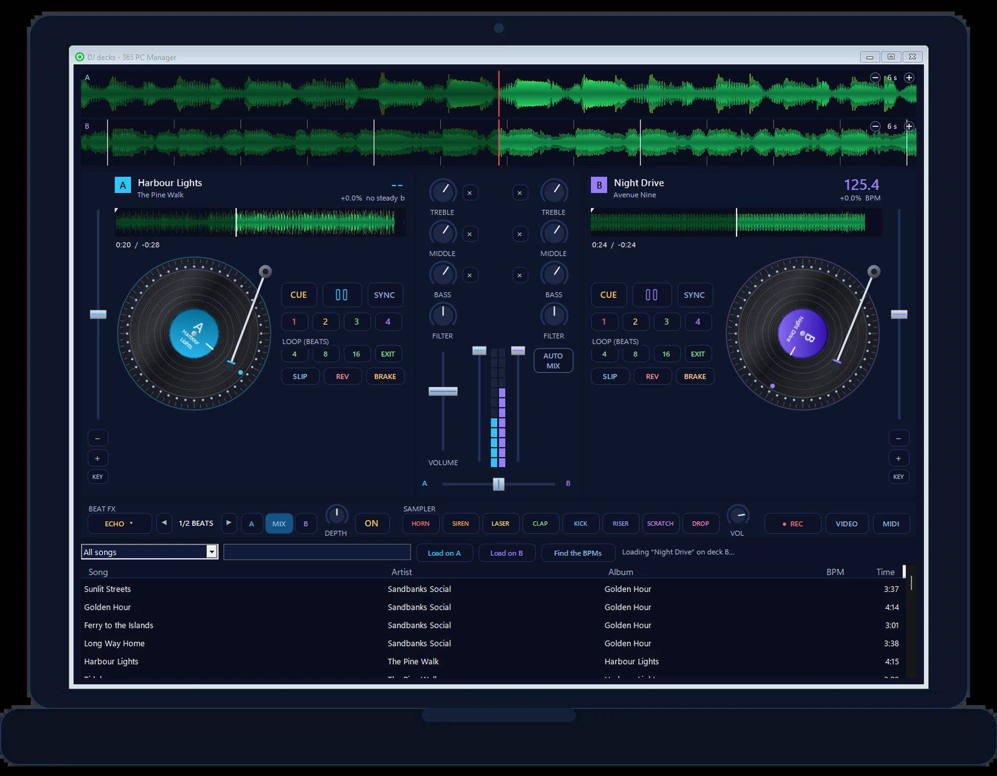Screen dimensions: 997x776
Task: Route beat FX to deck B
Action: tap(306, 524)
